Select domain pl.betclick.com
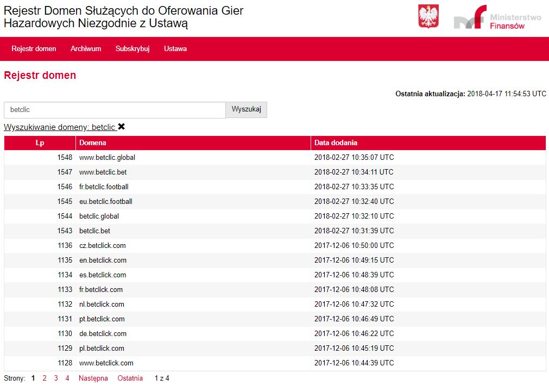This screenshot has height=385, width=549. 102,349
